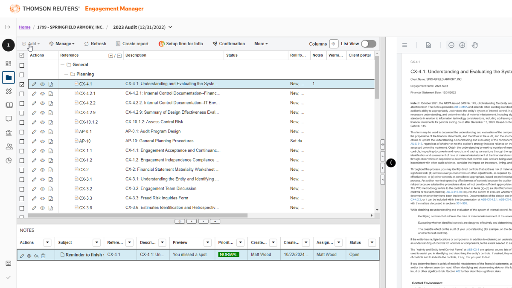Screen dimensions: 512x288
Task: Click the NORMAL priority green badge
Action: tap(229, 255)
